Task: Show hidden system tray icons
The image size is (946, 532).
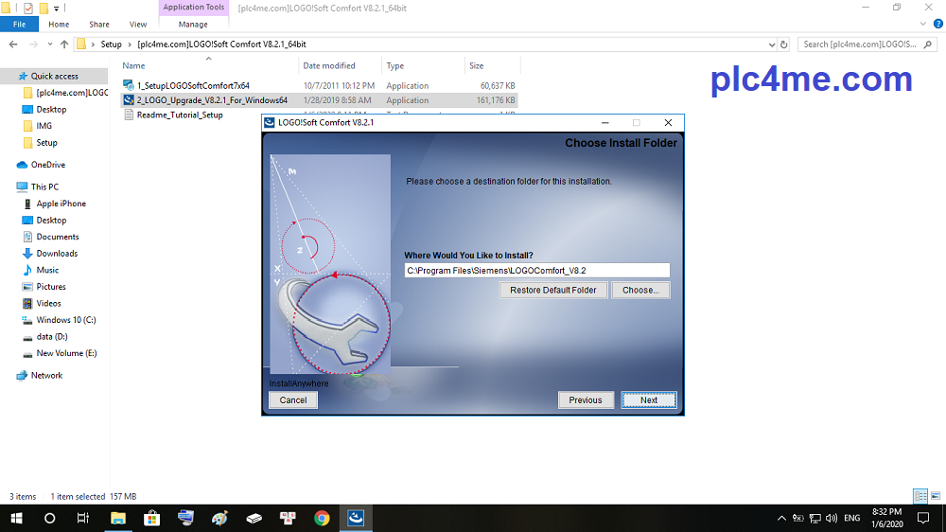Action: (781, 518)
